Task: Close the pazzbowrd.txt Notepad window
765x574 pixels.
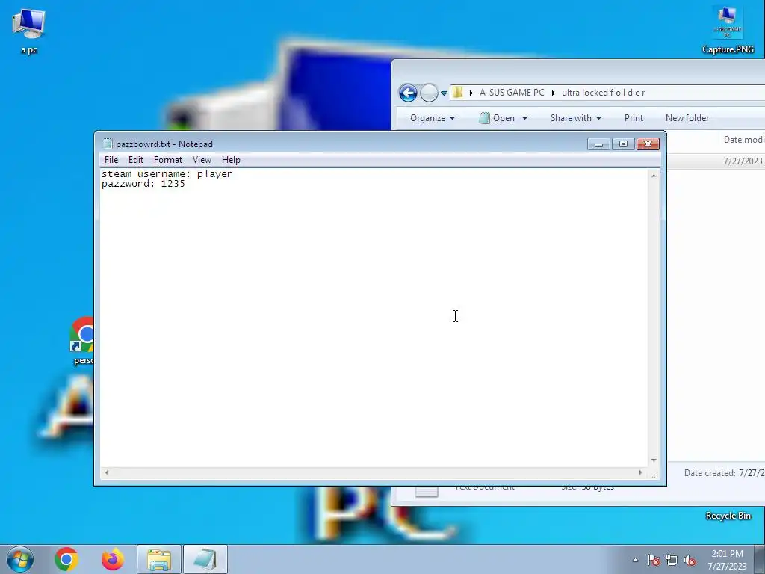Action: [648, 144]
